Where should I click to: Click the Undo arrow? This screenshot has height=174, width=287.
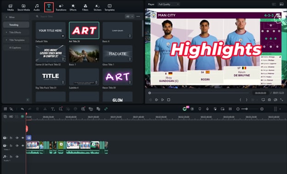click(22, 109)
